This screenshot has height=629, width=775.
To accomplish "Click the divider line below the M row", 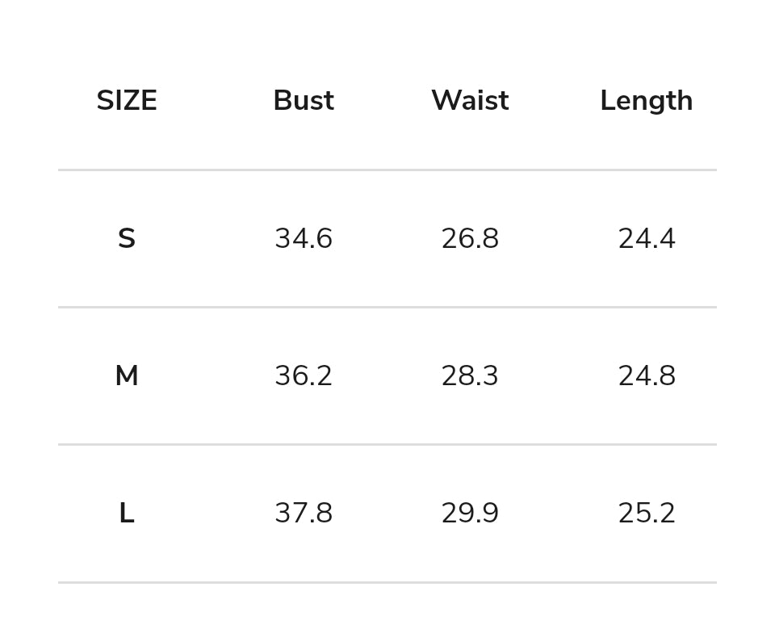I will 387,444.
